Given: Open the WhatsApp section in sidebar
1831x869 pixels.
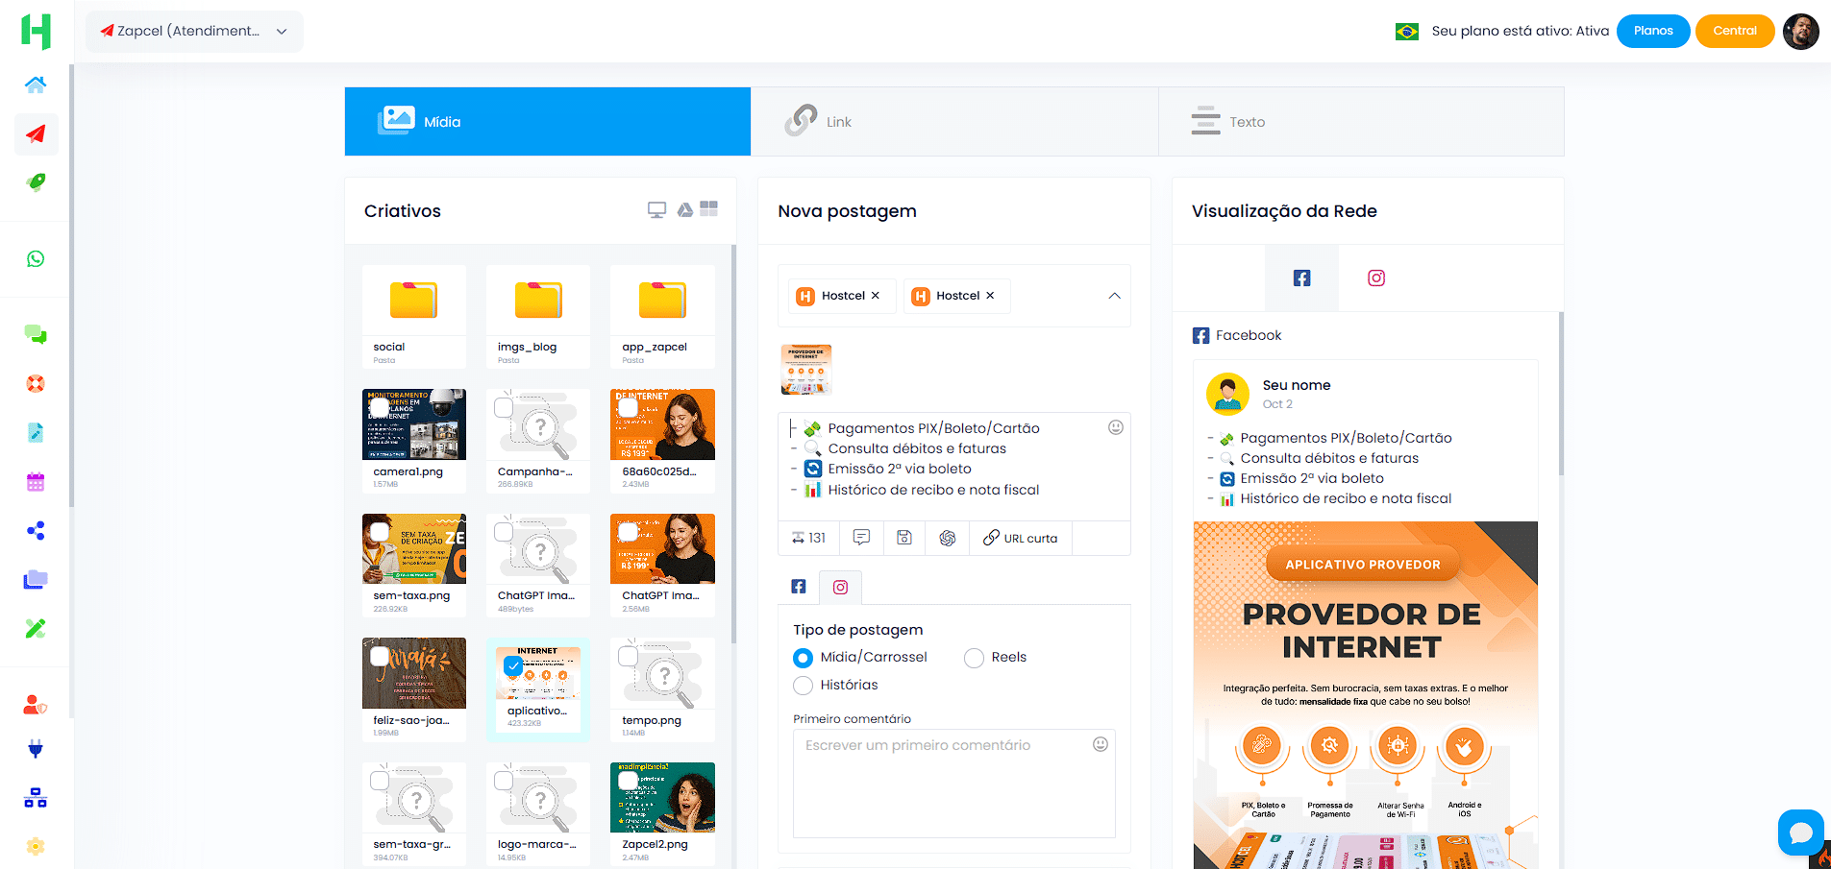Looking at the screenshot, I should click(x=36, y=259).
